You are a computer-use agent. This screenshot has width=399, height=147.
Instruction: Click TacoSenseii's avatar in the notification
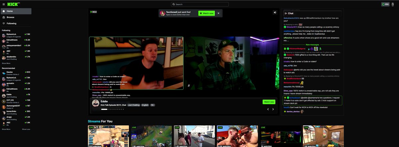(x=163, y=13)
